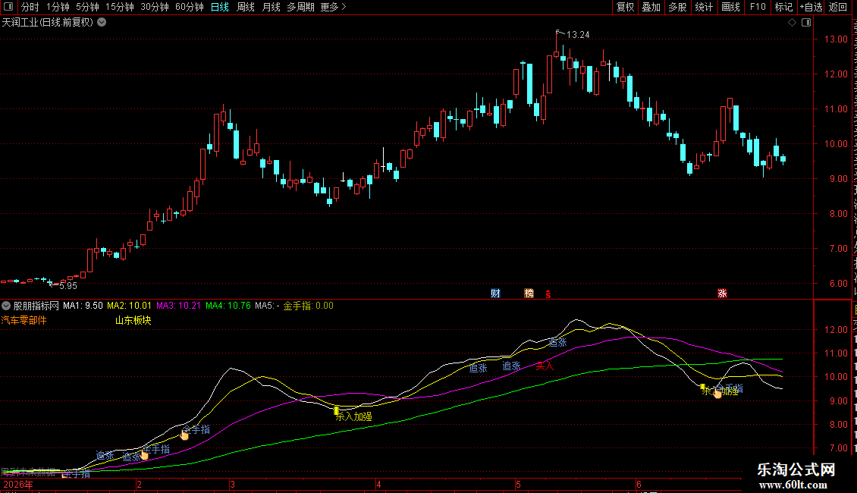Switch to 月线 monthly chart
This screenshot has width=857, height=493.
click(x=271, y=7)
